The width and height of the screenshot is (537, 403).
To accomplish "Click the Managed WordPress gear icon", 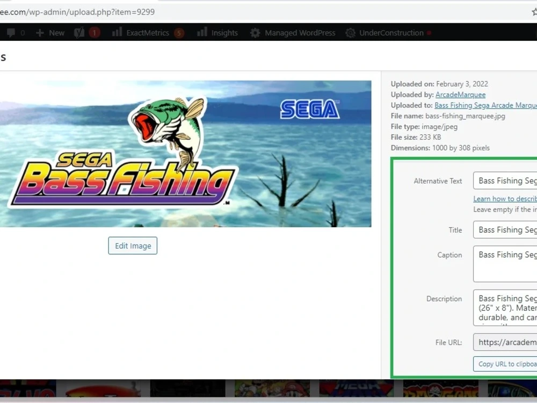I will point(255,33).
